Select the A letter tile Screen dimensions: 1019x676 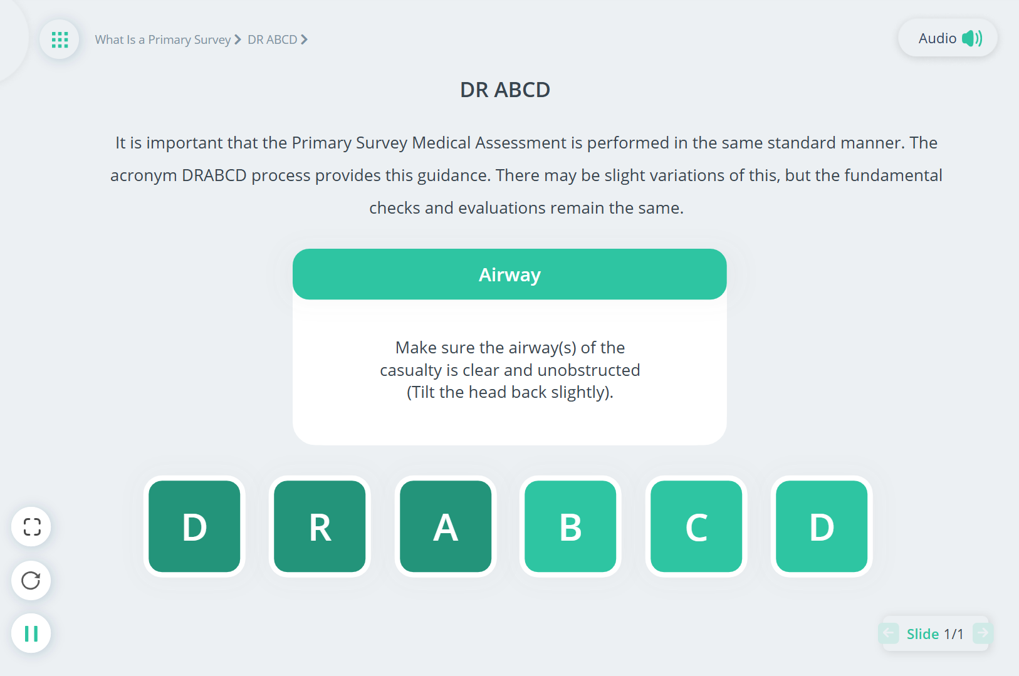click(446, 527)
